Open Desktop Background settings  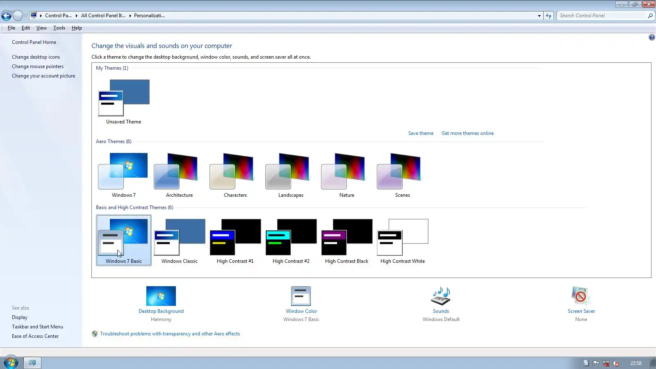(161, 304)
